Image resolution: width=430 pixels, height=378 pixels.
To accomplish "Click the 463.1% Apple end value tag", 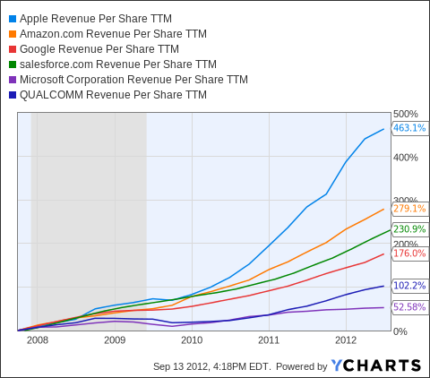I will click(x=409, y=128).
